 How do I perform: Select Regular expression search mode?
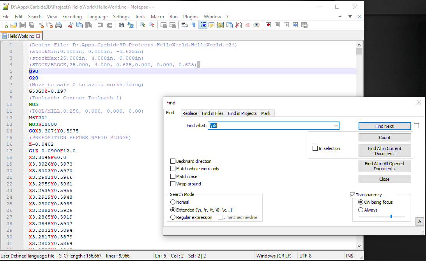tap(173, 217)
